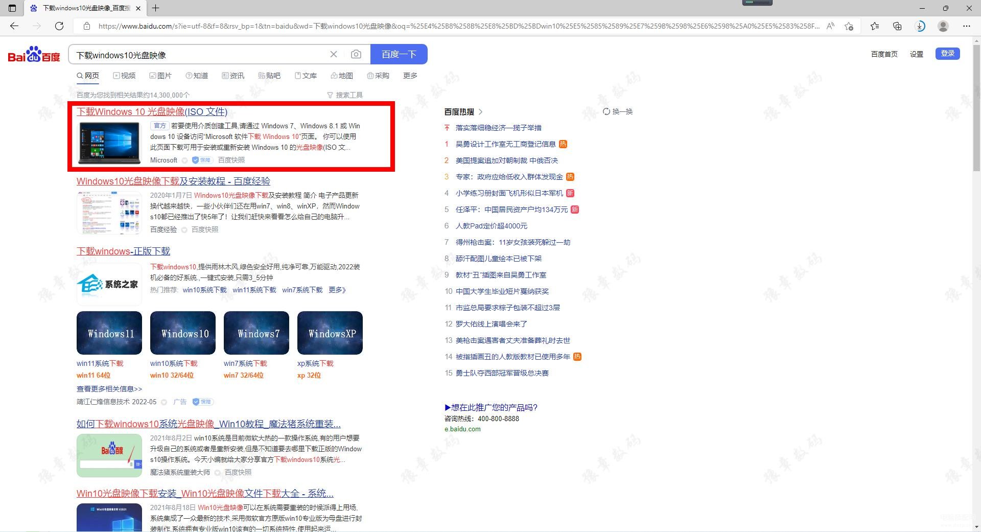Open the 下载Windows 10 光盘映像(ISO 文件) result
The height and width of the screenshot is (532, 981).
pyautogui.click(x=152, y=112)
